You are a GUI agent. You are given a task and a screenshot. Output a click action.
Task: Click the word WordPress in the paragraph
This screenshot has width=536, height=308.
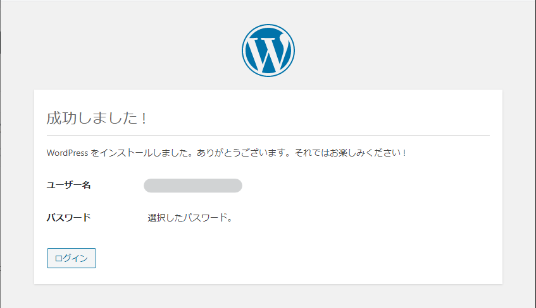(x=67, y=153)
